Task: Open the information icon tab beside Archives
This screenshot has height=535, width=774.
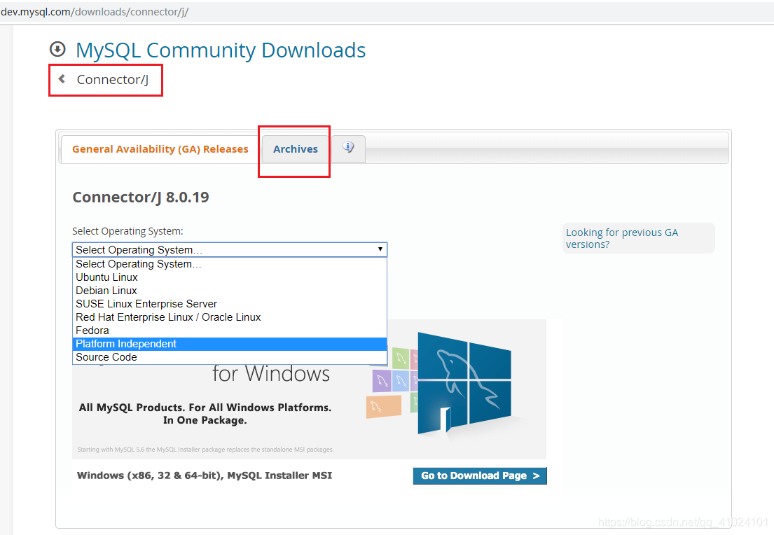Action: tap(348, 148)
